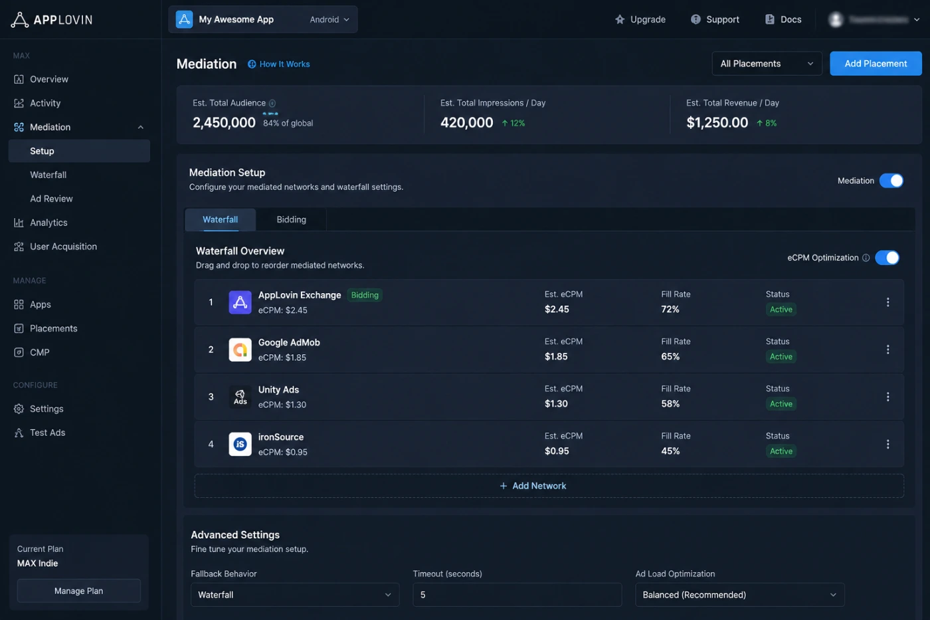Screen dimensions: 930x620
Task: Click the user profile avatar
Action: click(836, 19)
